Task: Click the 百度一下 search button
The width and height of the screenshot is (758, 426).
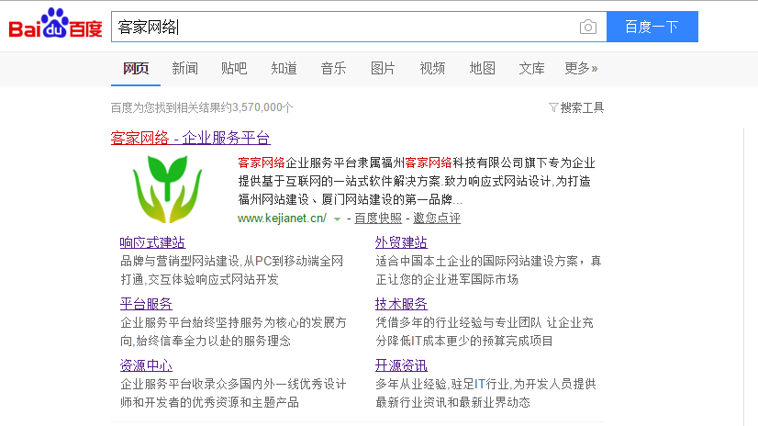Action: pos(652,27)
